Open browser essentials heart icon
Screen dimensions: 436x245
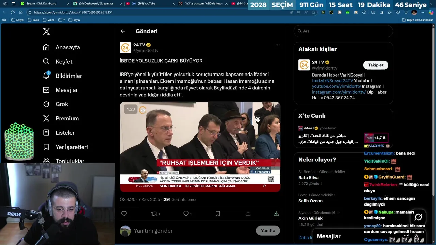tap(398, 12)
